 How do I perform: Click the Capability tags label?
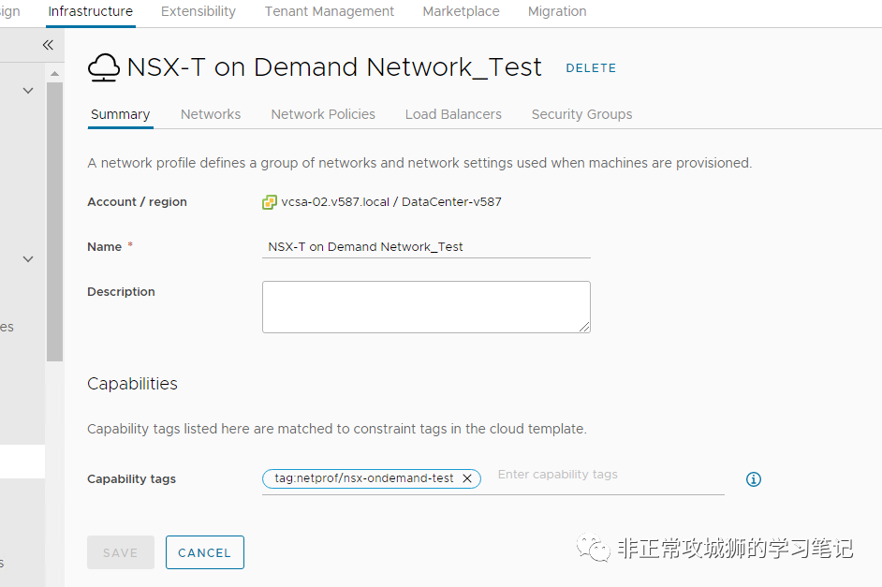point(132,479)
